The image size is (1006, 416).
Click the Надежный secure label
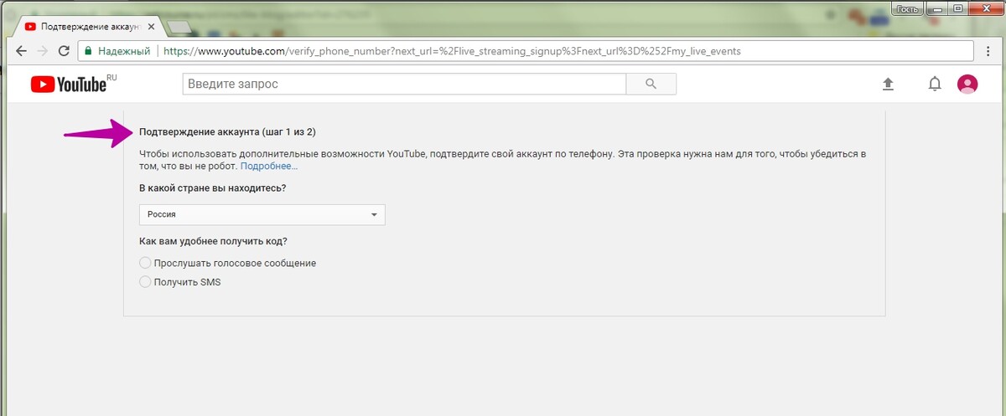click(x=122, y=51)
